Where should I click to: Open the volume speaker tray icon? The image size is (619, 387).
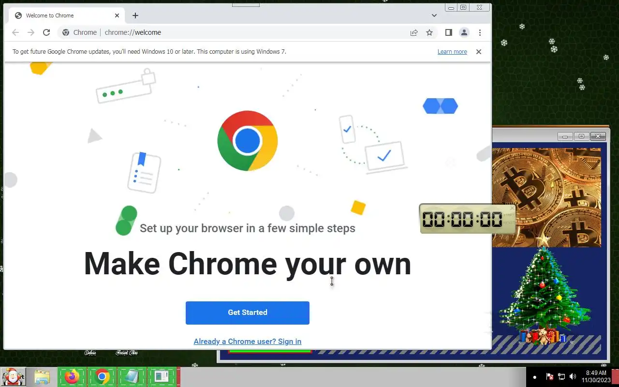click(573, 376)
